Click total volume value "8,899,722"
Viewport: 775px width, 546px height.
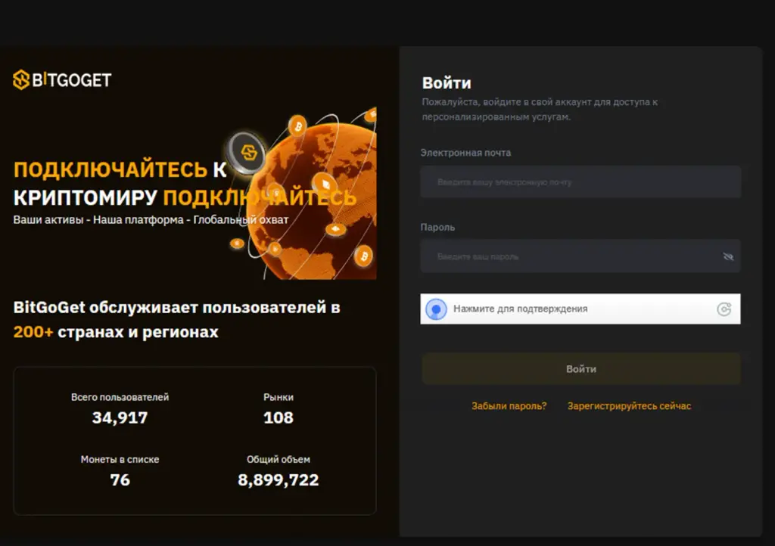tap(279, 480)
